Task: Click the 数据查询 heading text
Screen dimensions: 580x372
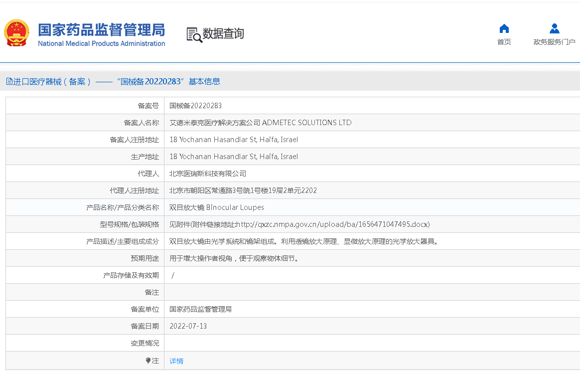Action: [223, 33]
